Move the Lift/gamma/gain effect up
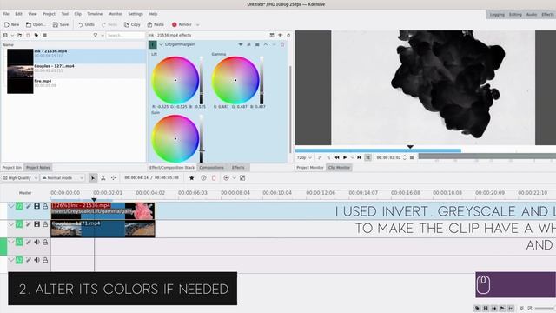The width and height of the screenshot is (556, 313). click(x=266, y=44)
